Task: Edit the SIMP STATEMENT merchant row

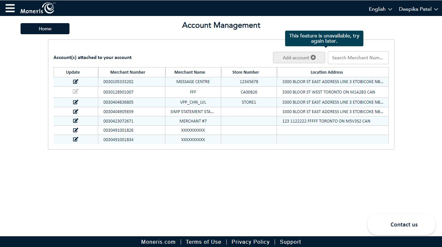Action: point(76,111)
